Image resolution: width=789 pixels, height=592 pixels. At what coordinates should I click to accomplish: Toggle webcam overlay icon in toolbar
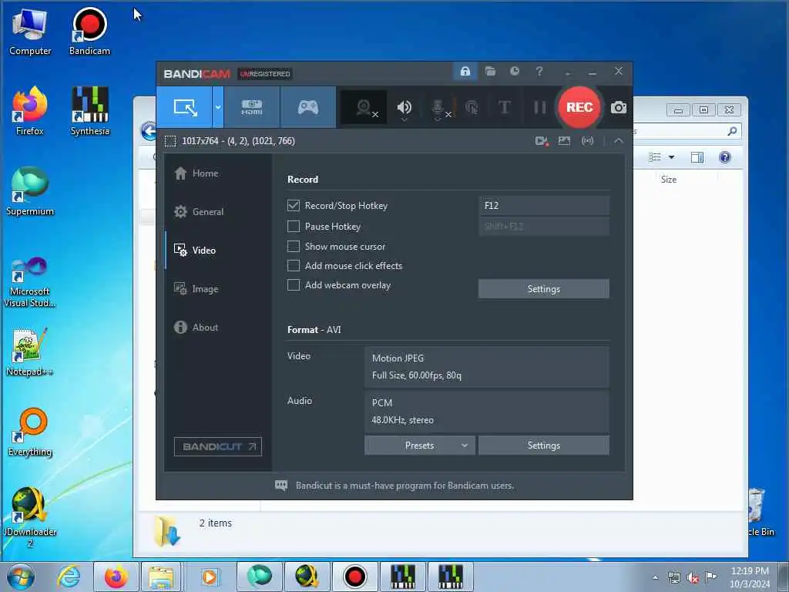click(x=364, y=107)
